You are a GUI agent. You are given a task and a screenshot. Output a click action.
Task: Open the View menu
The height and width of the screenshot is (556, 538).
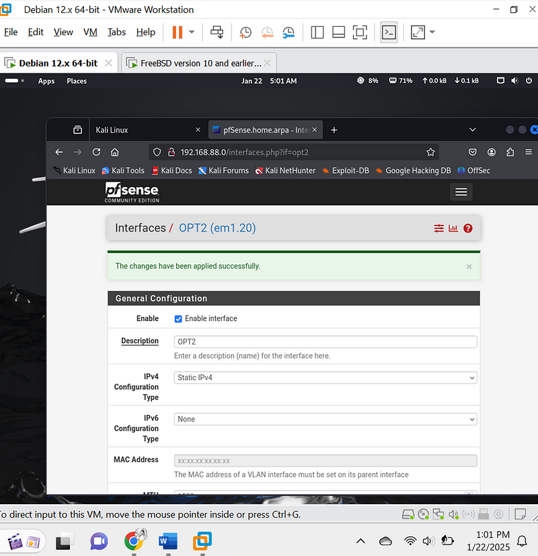63,32
